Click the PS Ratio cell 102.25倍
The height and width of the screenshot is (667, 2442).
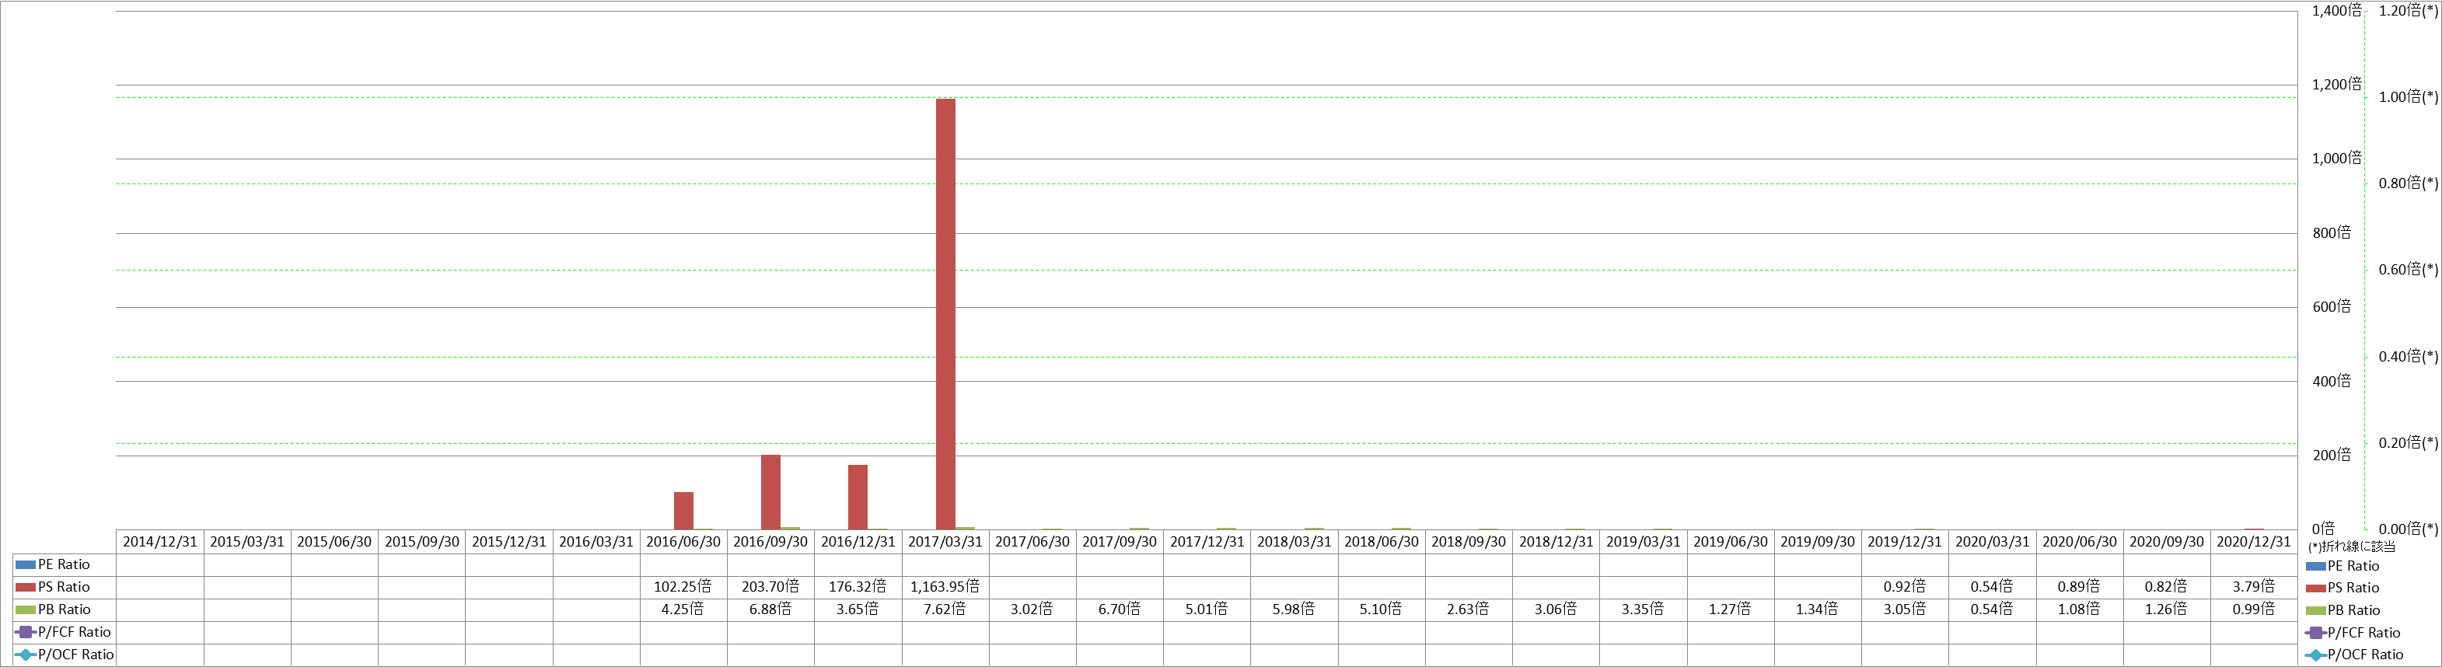pos(683,588)
